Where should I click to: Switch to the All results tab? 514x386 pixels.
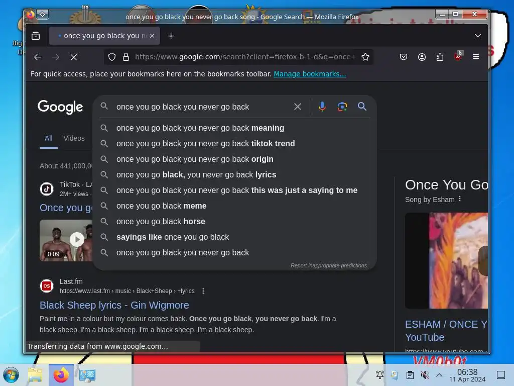coord(49,138)
